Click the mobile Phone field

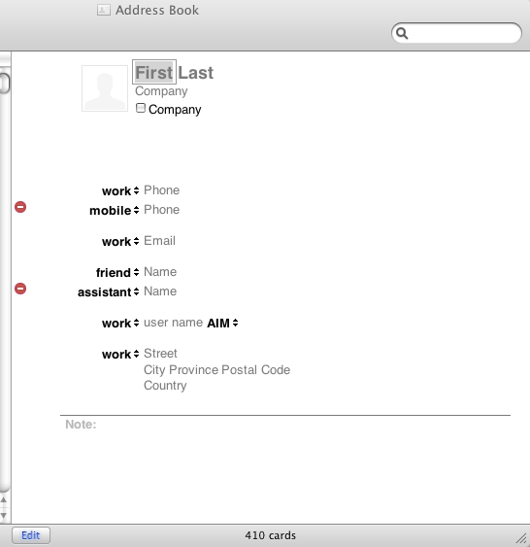pyautogui.click(x=162, y=210)
